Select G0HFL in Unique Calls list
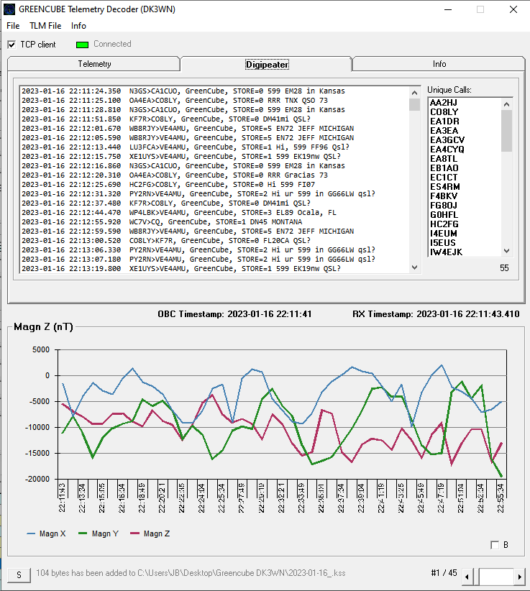 (x=444, y=215)
